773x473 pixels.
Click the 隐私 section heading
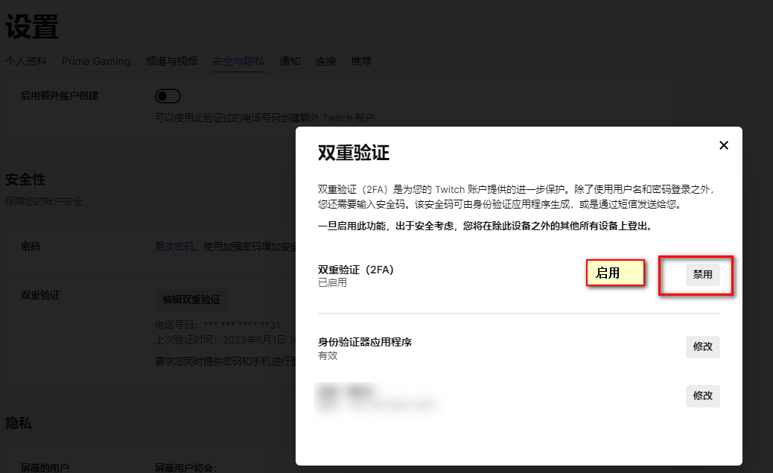19,423
